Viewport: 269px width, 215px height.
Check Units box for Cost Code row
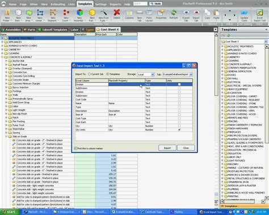click(x=179, y=99)
